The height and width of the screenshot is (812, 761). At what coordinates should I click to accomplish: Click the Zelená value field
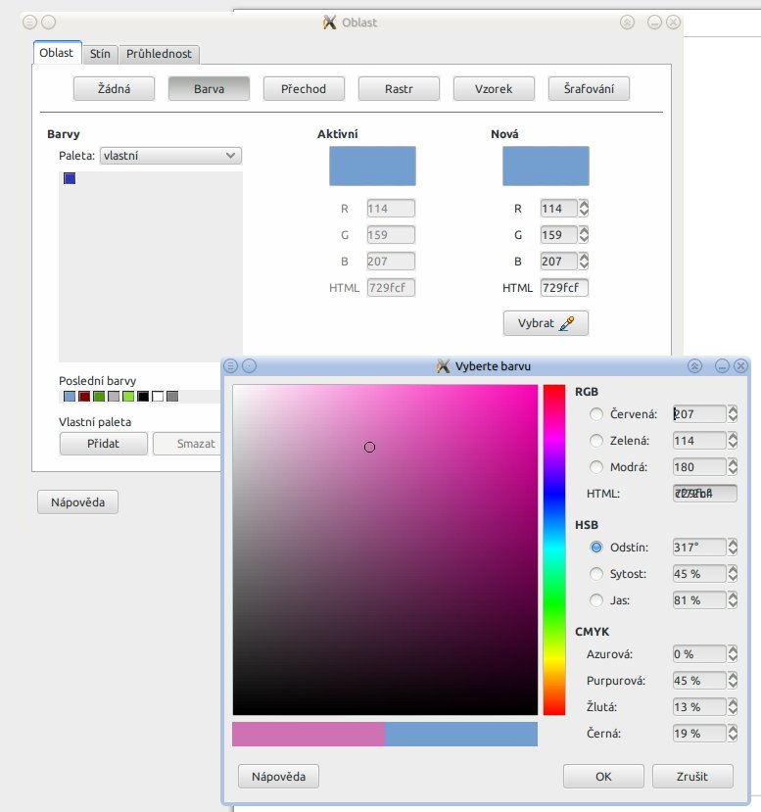click(699, 440)
